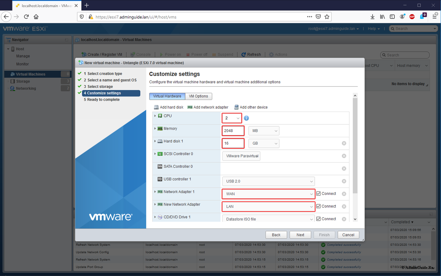Click Add network adapter
This screenshot has height=276, width=441.
208,107
